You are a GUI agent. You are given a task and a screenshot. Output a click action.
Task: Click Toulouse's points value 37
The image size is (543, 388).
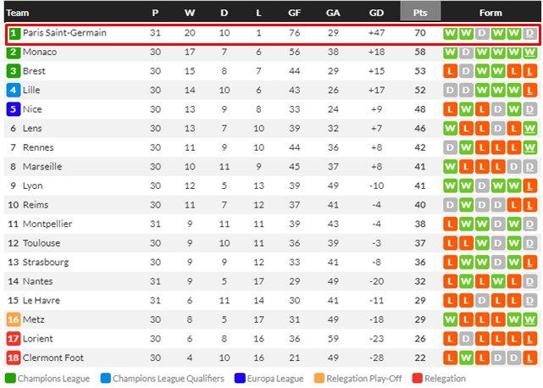tap(420, 243)
